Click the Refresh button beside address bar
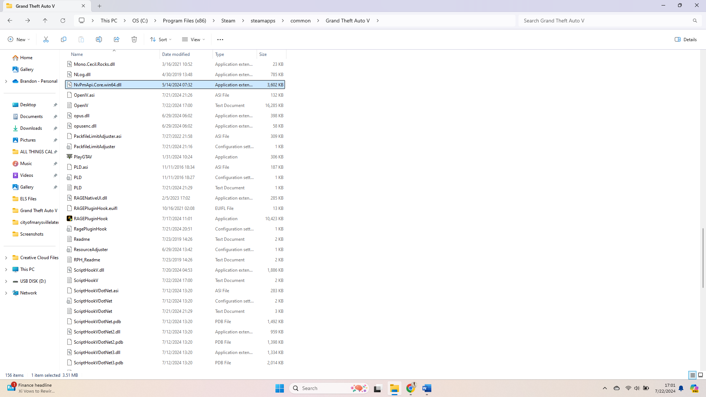This screenshot has height=397, width=706. point(63,21)
